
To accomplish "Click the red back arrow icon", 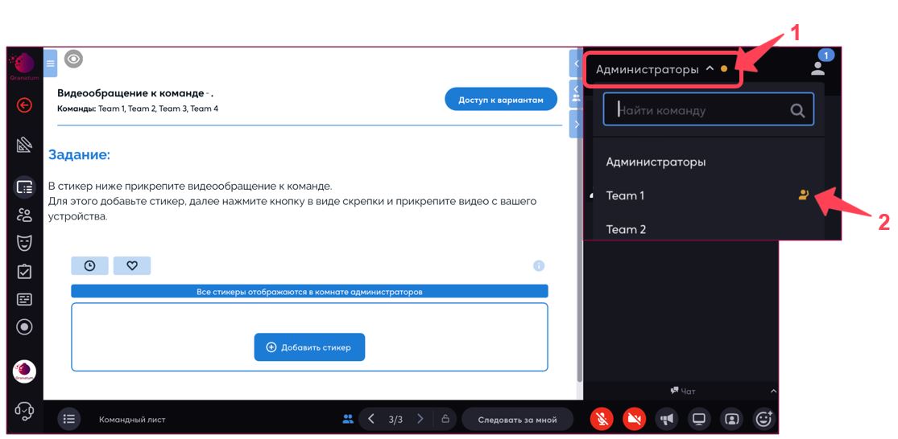I will pos(24,105).
